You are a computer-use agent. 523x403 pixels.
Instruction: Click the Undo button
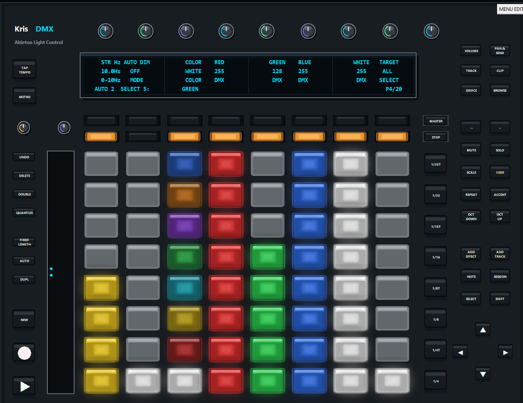pos(24,157)
